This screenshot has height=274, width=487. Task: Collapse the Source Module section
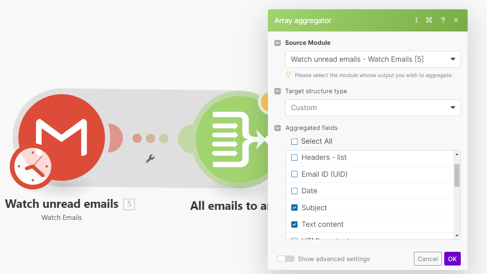278,43
